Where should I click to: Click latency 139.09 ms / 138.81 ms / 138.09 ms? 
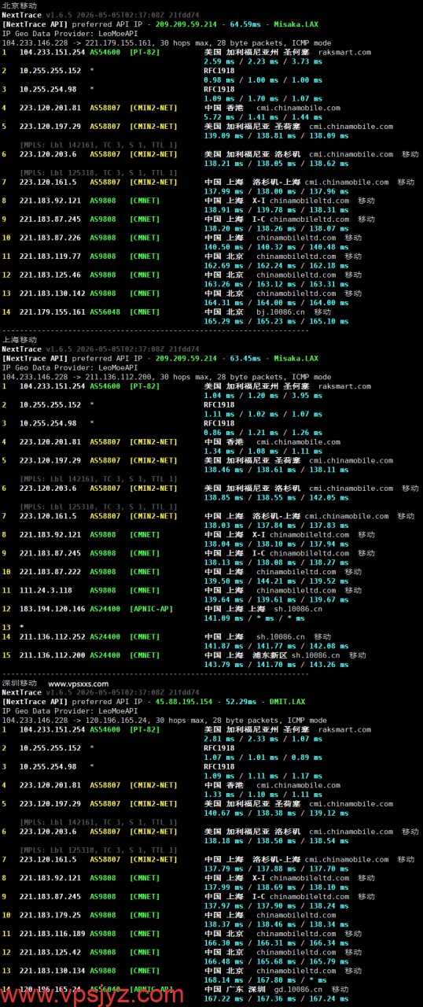point(270,135)
